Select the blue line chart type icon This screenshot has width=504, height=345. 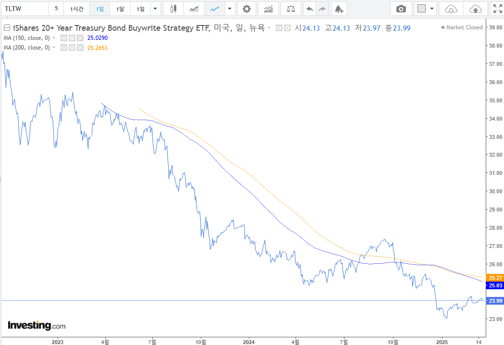(214, 9)
